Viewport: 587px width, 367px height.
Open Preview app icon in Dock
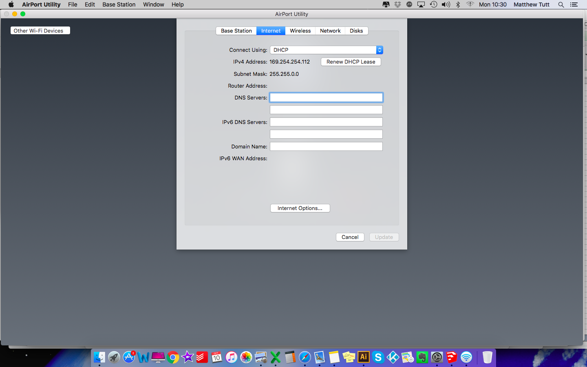[261, 358]
